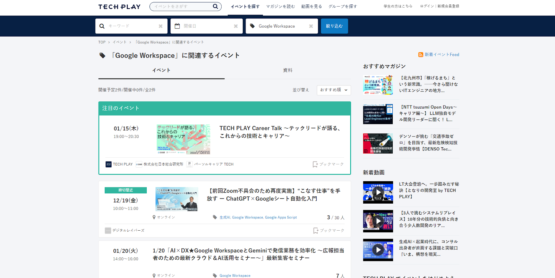This screenshot has height=278, width=555.
Task: Click the 新規会員登録 link
Action: click(448, 6)
